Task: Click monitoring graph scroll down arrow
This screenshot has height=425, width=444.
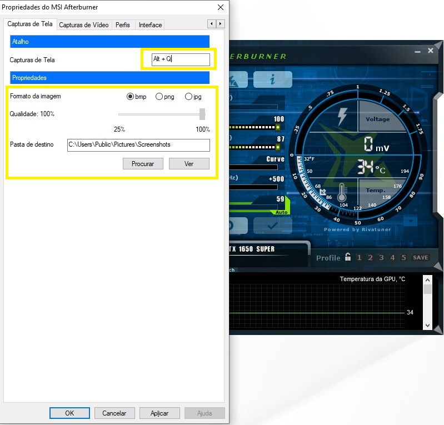Action: 427,326
